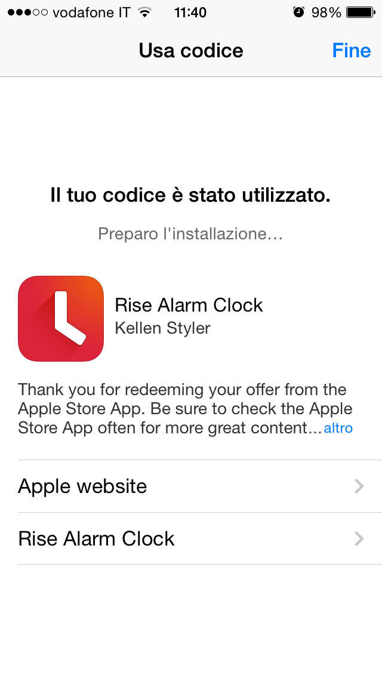This screenshot has width=382, height=678.
Task: Tap the Preparo l'installazione status text
Action: 190,234
